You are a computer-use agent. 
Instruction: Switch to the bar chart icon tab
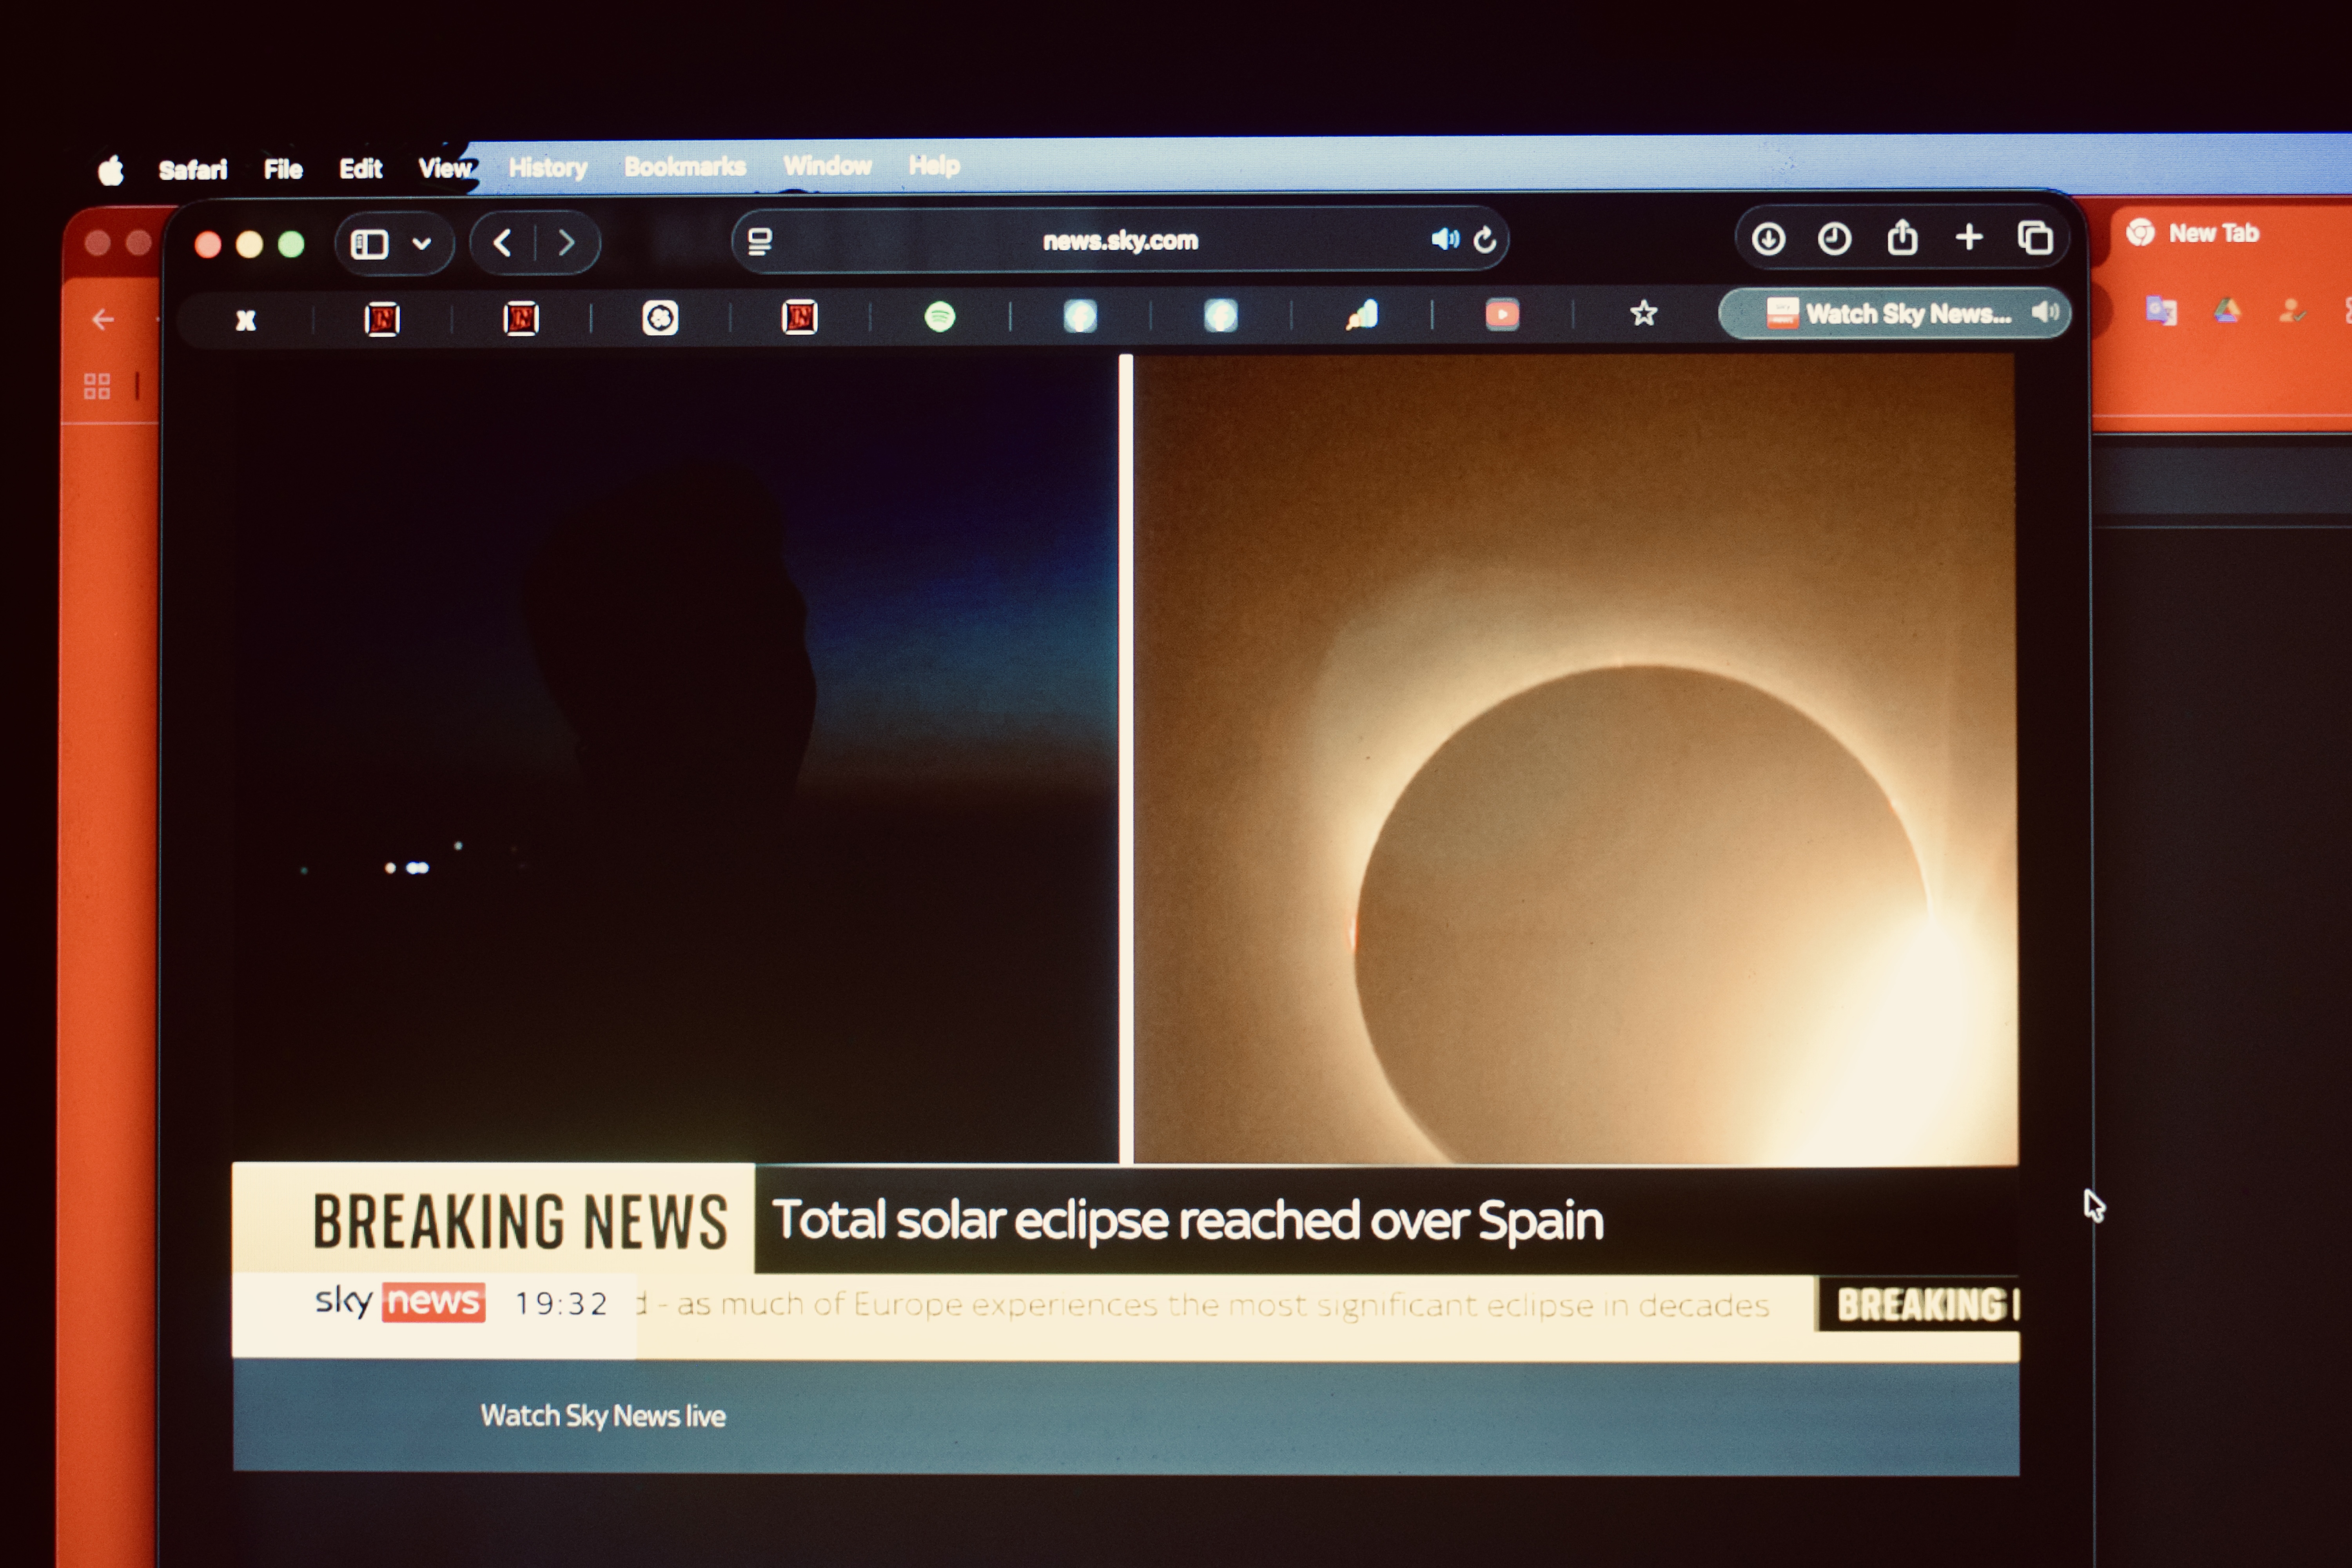click(x=1362, y=315)
